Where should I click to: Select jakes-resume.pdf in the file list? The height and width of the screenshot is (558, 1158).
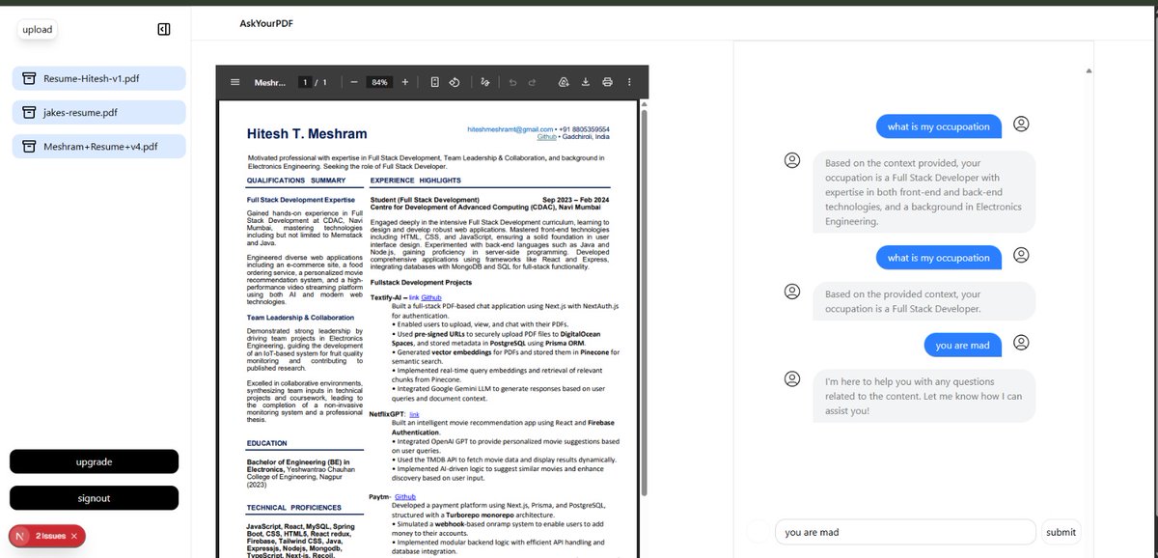98,113
